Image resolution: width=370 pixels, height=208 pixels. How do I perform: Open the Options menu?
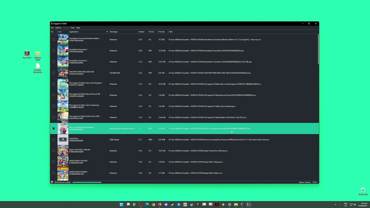coord(58,28)
